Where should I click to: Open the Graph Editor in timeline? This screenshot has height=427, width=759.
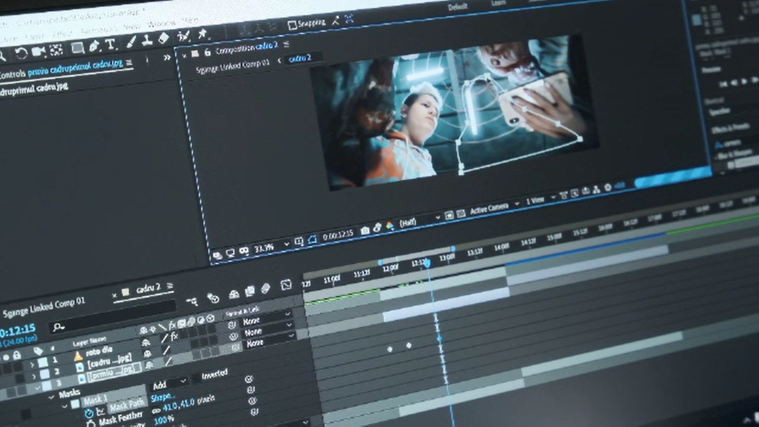tap(286, 285)
